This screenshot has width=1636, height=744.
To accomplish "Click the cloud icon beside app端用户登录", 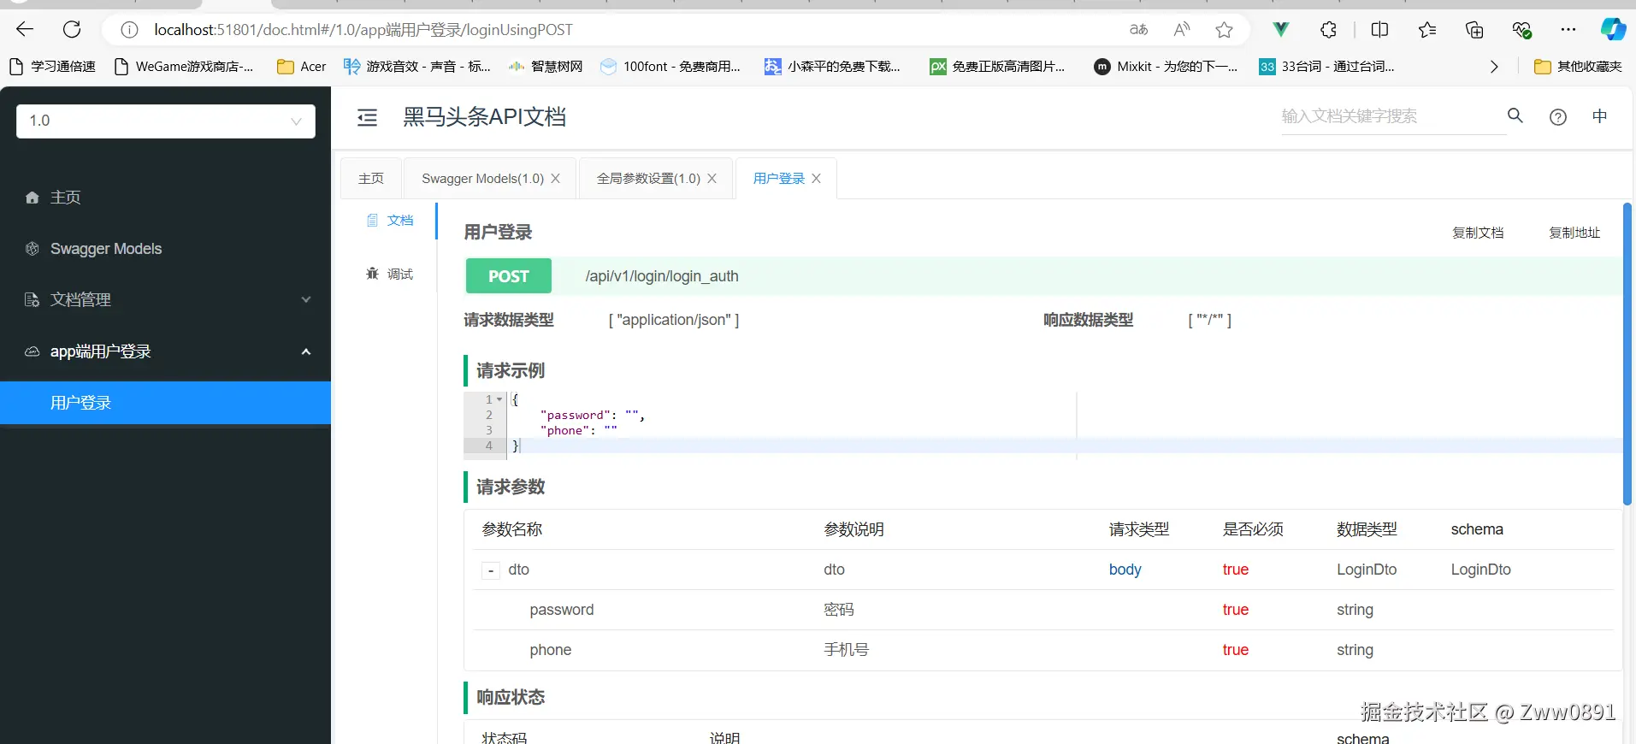I will pyautogui.click(x=32, y=351).
